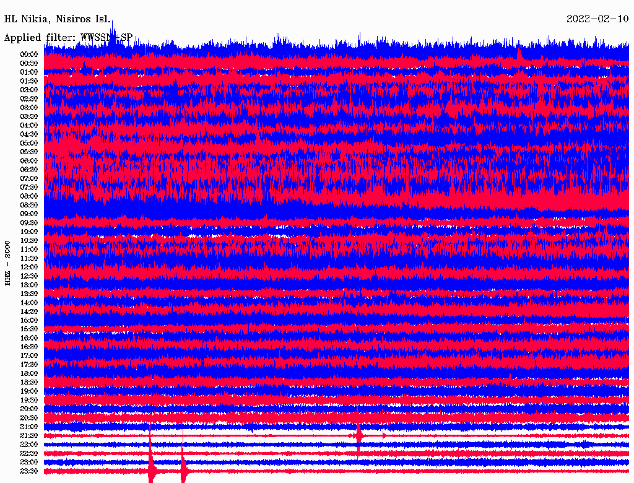The height and width of the screenshot is (483, 634).
Task: Click the station title HL Nikia, Nisiros Isl.
Action: click(58, 19)
